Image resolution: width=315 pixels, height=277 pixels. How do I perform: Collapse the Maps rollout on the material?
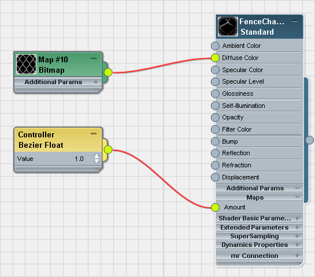click(x=297, y=197)
